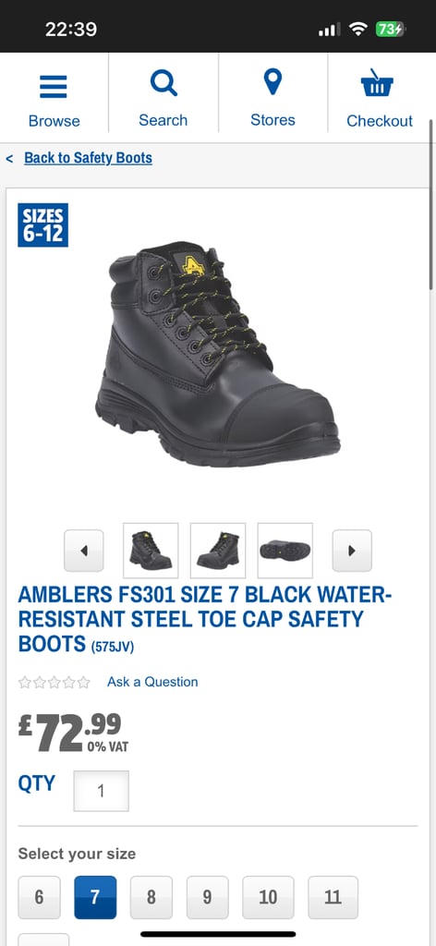Show previous product image arrow

click(84, 551)
